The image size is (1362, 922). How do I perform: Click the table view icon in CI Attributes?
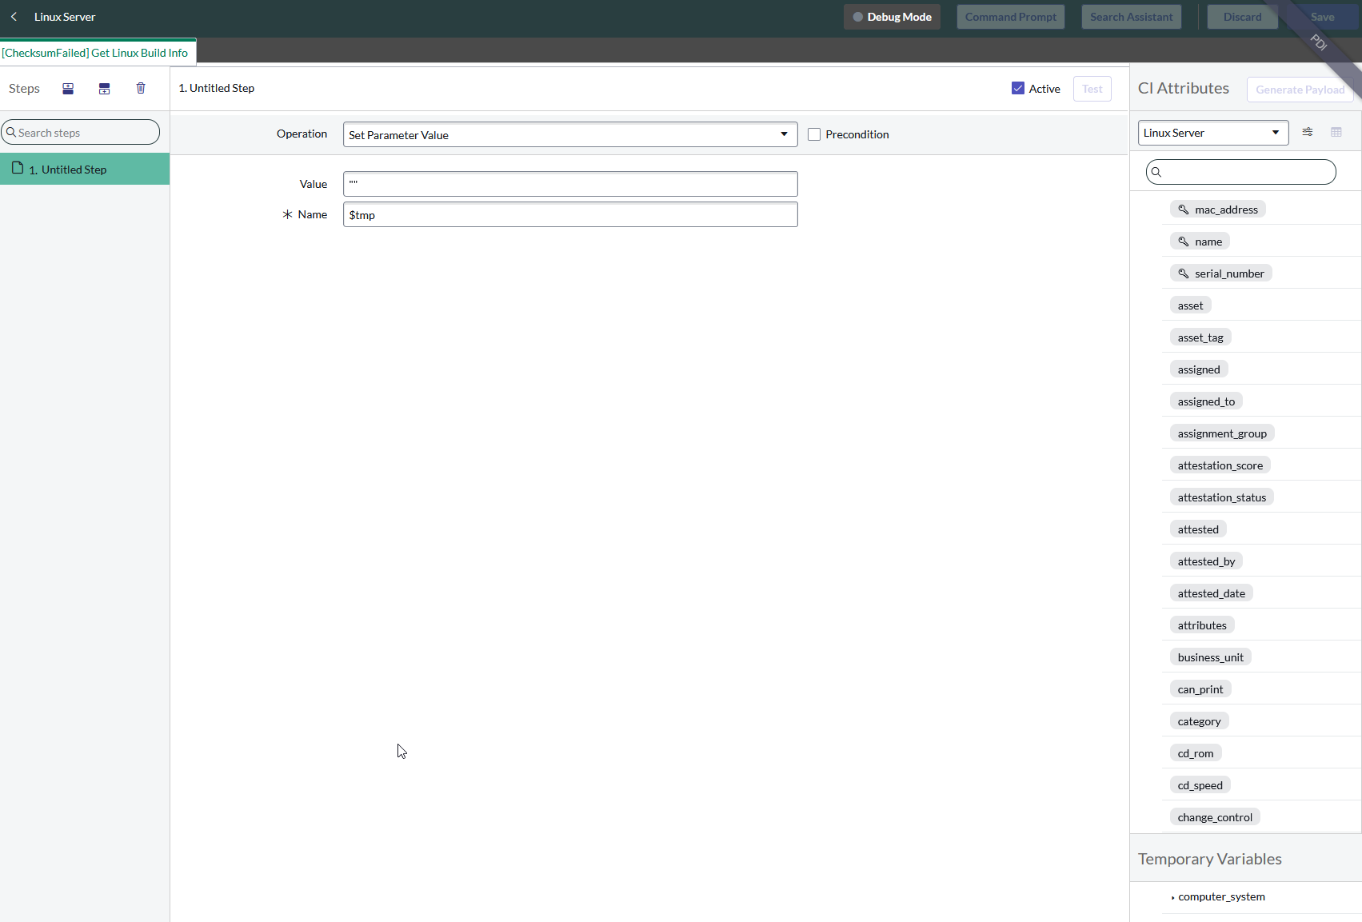(x=1336, y=132)
